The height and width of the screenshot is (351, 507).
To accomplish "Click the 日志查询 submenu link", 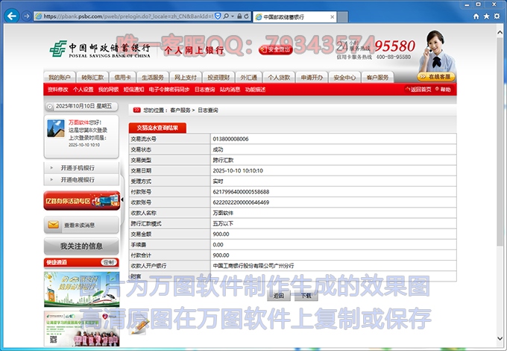I will (x=205, y=90).
